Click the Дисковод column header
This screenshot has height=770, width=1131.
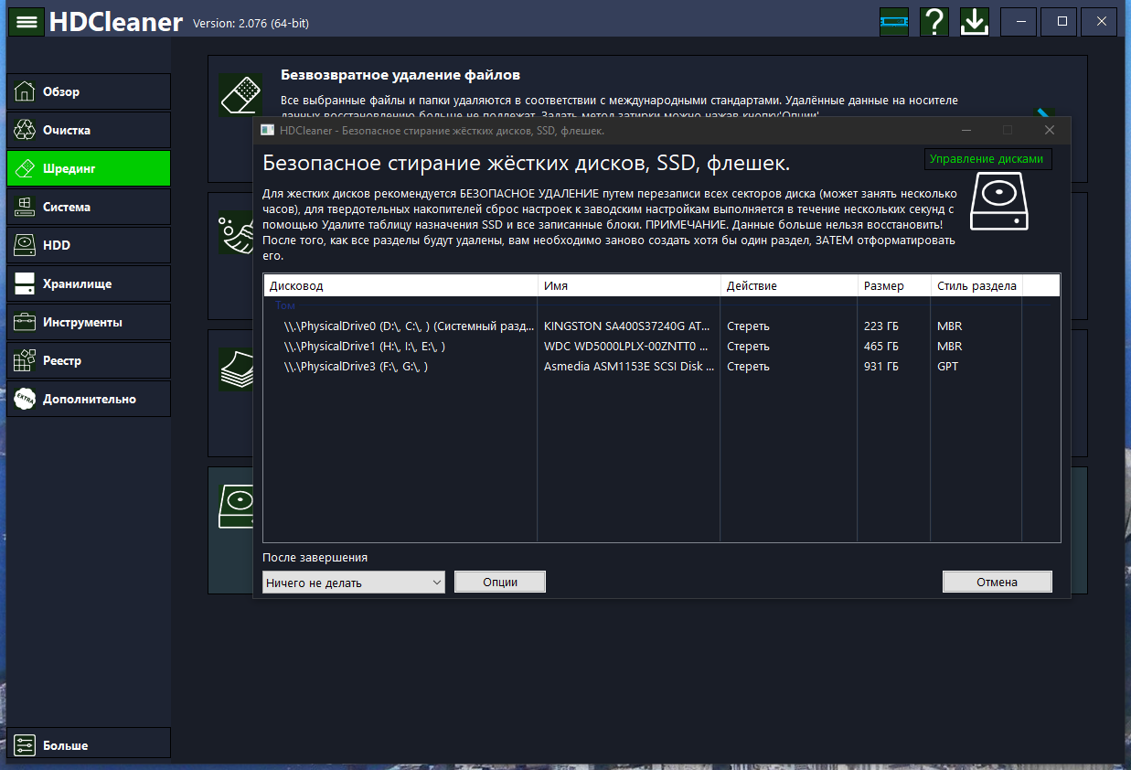coord(400,285)
